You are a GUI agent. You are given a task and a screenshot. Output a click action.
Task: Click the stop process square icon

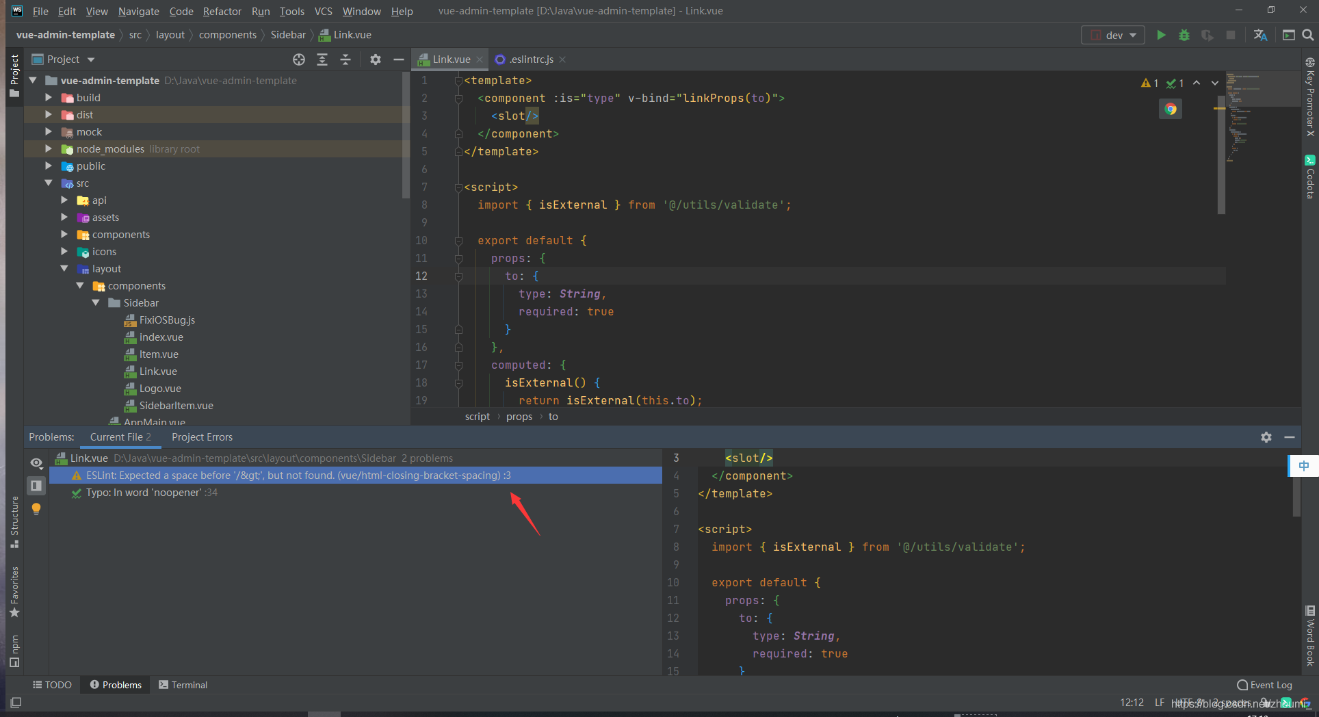point(1231,35)
